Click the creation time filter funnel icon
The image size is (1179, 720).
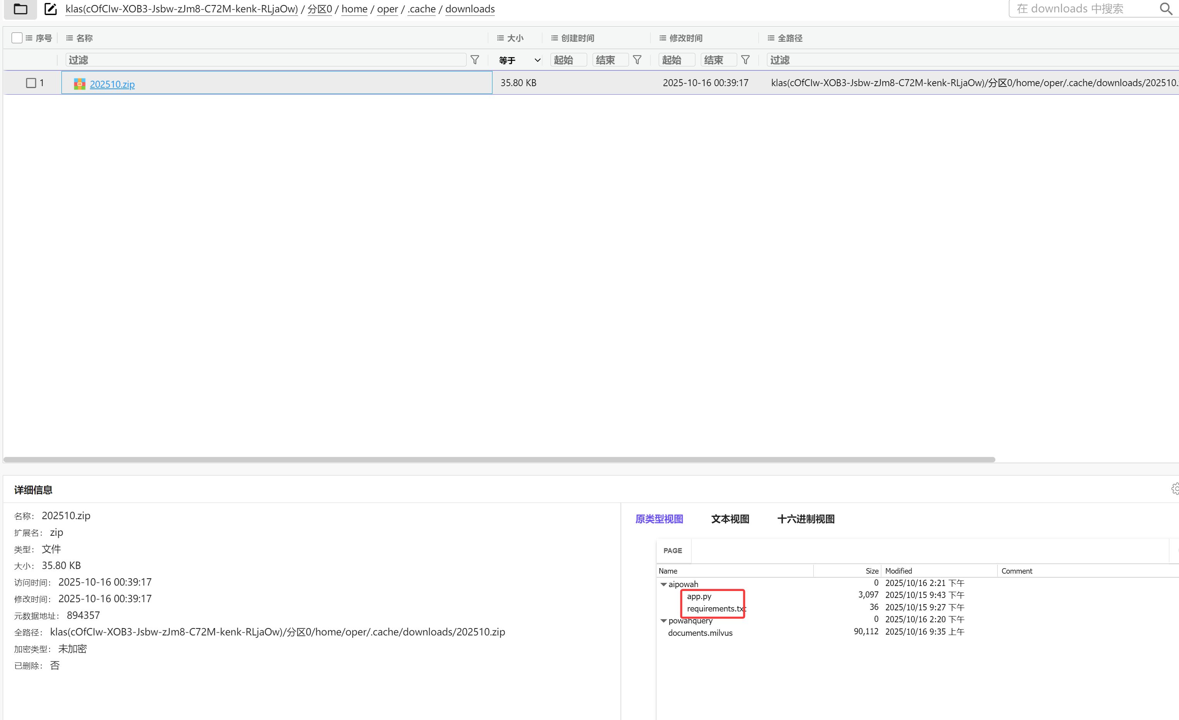[637, 60]
